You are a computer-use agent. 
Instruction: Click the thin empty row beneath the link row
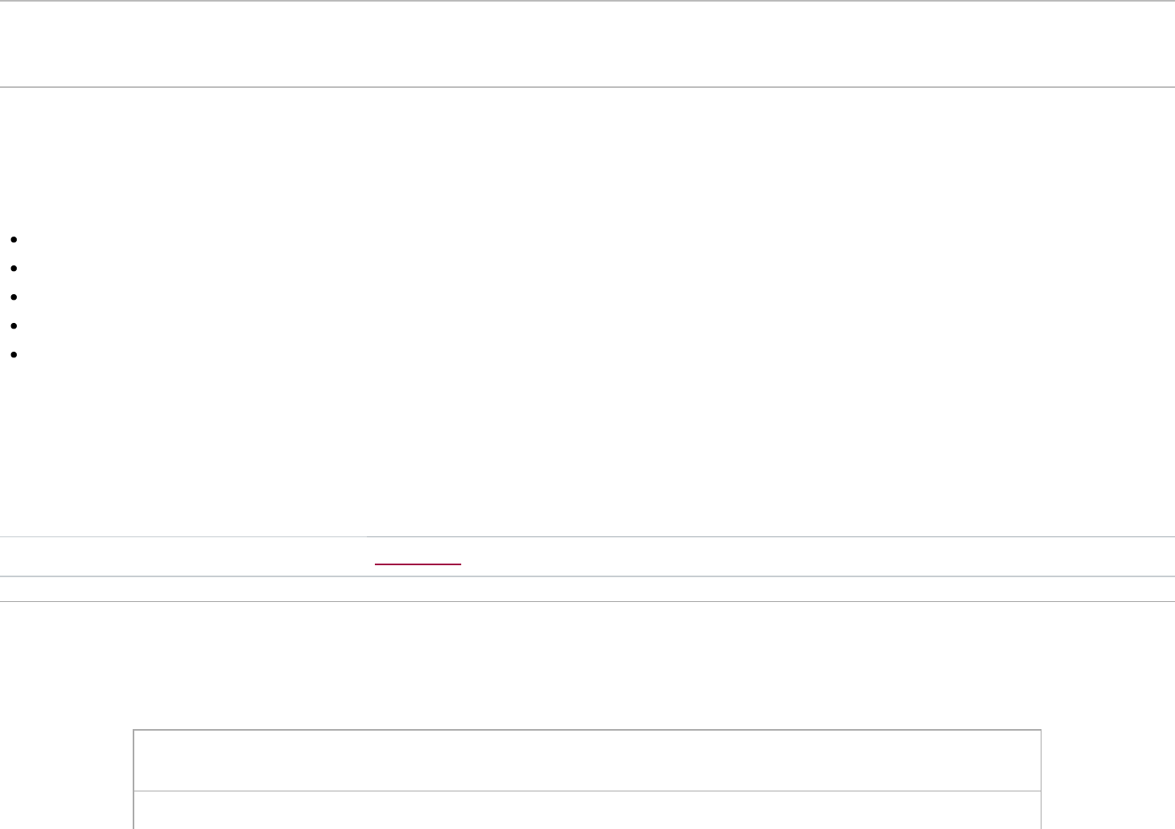coord(587,589)
